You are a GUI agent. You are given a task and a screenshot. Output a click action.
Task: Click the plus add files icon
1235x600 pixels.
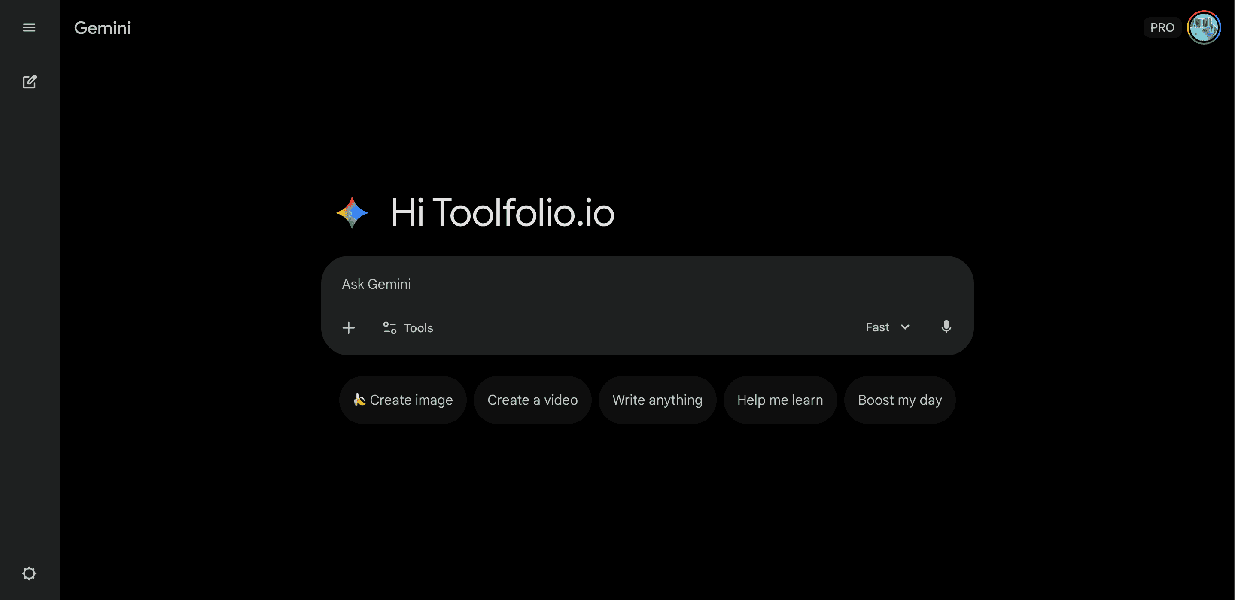[x=349, y=328]
